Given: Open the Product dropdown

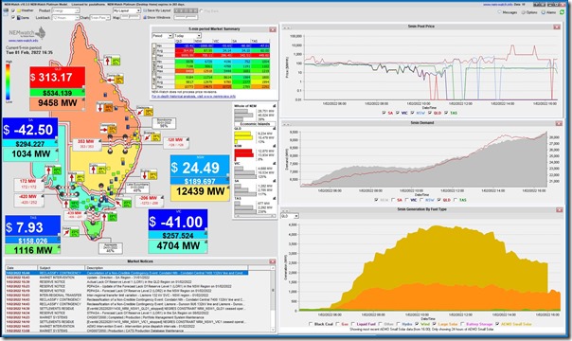Looking at the screenshot, I should click(66, 11).
